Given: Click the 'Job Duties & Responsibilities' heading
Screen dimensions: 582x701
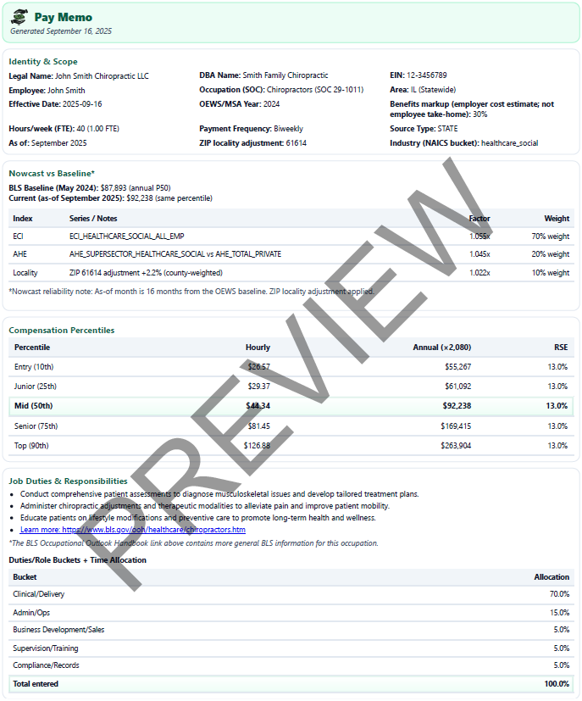Looking at the screenshot, I should pos(68,481).
